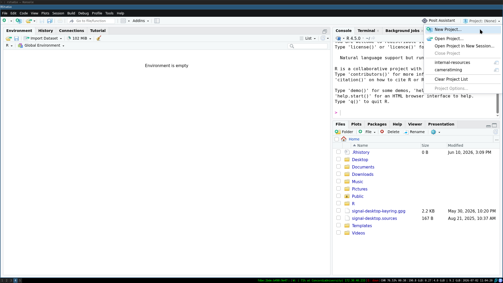Click the workspace panes grid icon

(x=123, y=21)
